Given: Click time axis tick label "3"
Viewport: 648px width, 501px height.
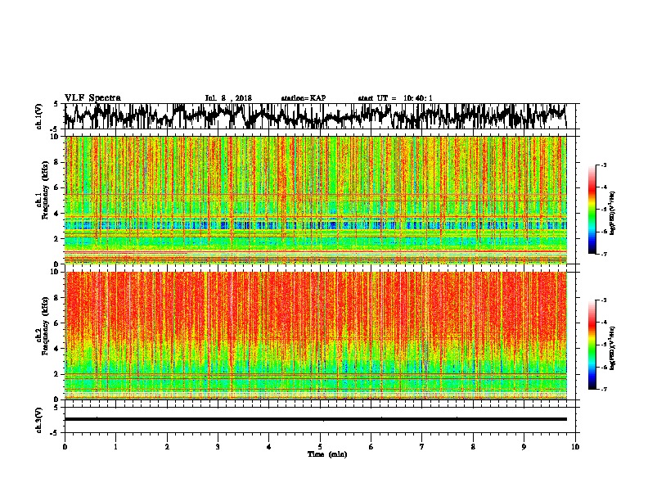Looking at the screenshot, I should click(218, 447).
